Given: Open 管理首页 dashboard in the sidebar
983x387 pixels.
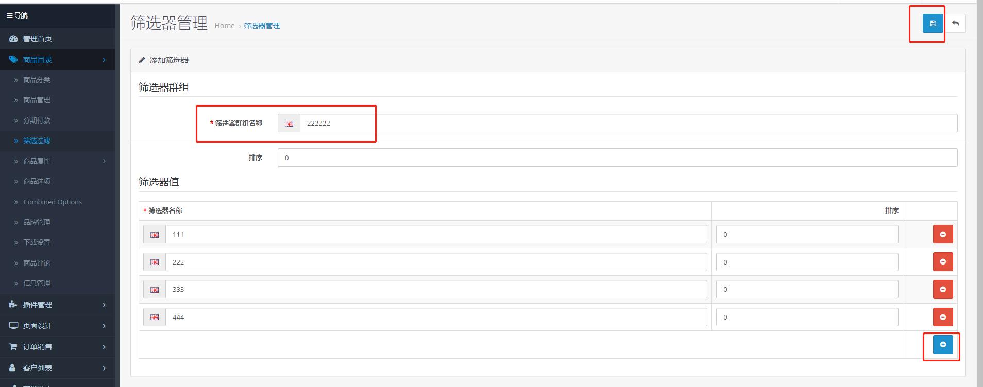Looking at the screenshot, I should point(37,39).
